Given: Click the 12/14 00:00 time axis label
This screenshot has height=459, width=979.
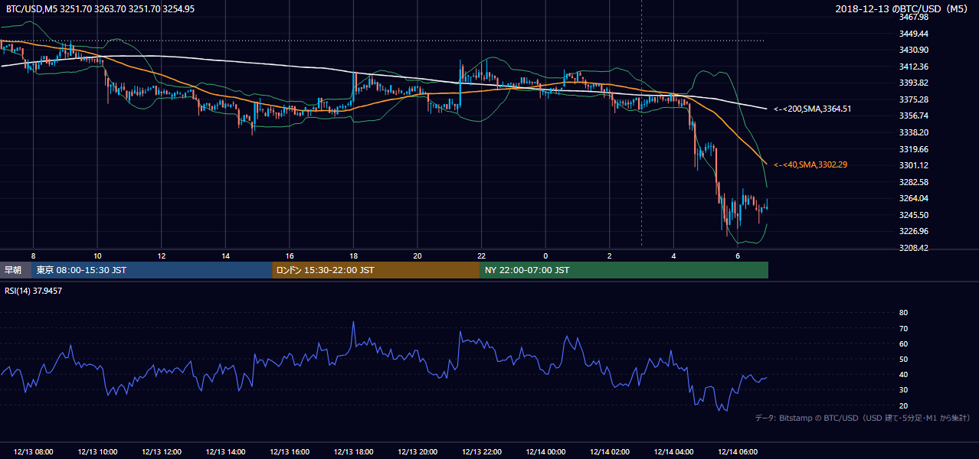Looking at the screenshot, I should [545, 452].
